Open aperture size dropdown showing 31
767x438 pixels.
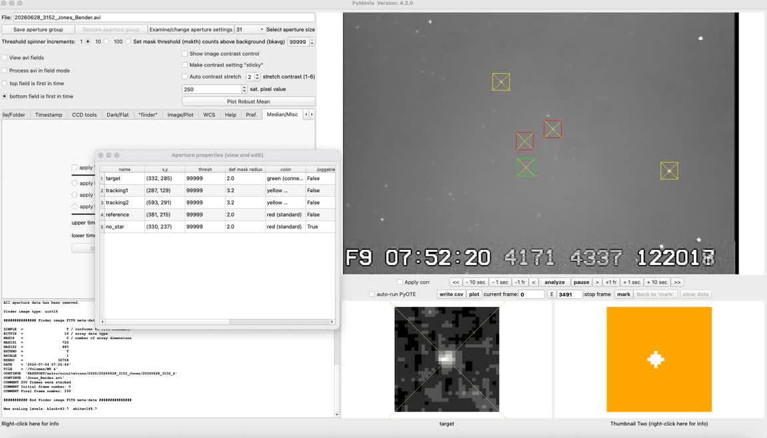tap(250, 29)
